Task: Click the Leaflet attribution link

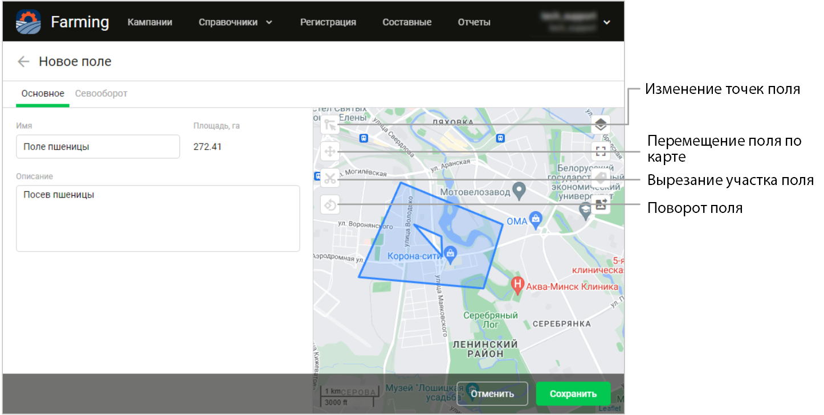Action: 610,409
